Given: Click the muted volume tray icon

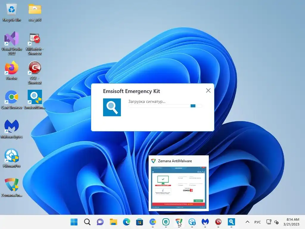Looking at the screenshot, I should click(276, 222).
